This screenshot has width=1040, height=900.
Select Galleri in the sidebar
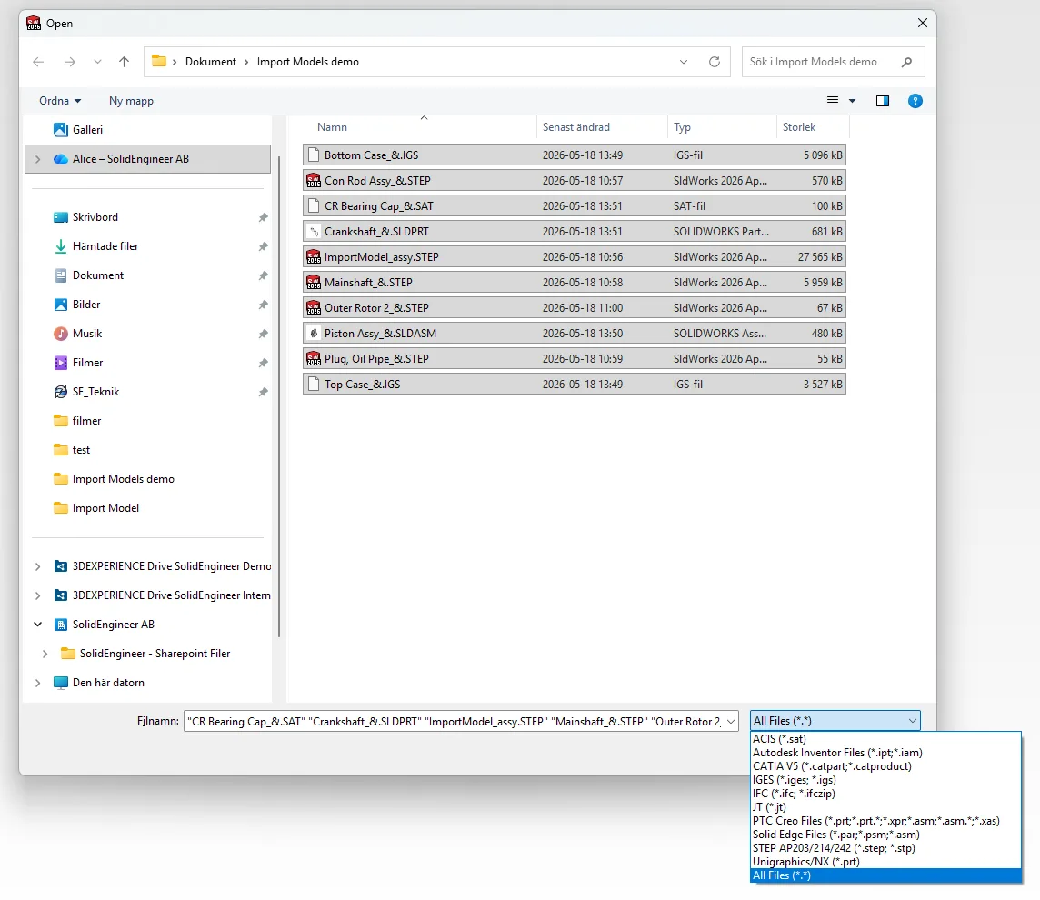point(87,130)
